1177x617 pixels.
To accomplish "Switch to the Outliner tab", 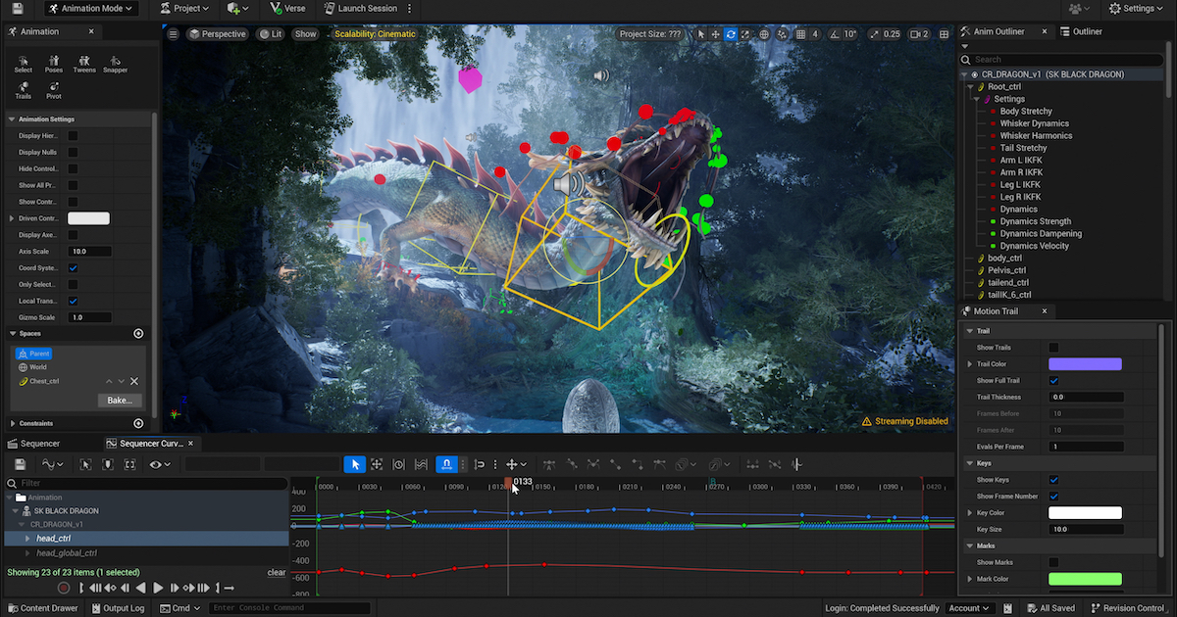I will tap(1082, 31).
